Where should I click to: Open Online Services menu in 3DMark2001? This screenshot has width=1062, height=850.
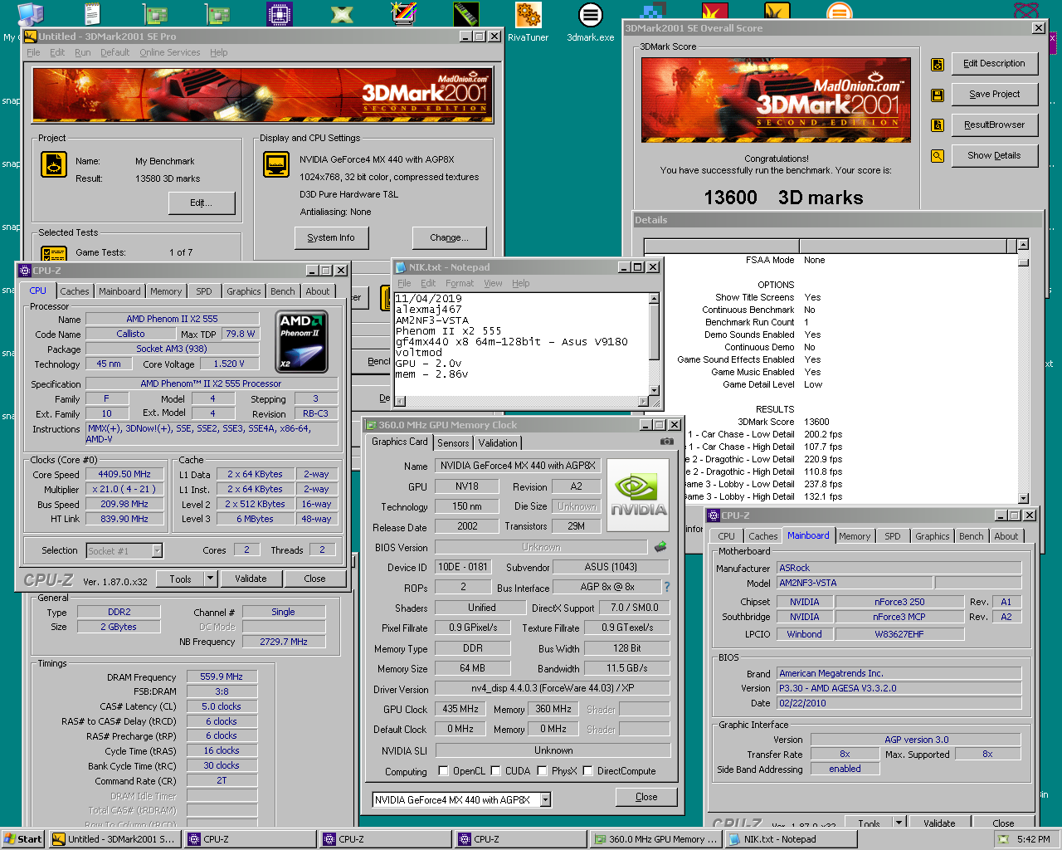click(169, 52)
